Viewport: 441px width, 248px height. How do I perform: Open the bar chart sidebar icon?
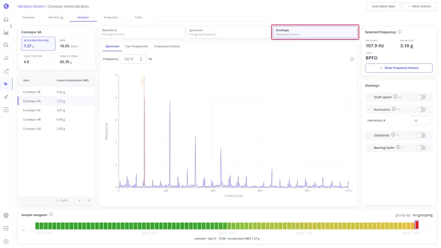point(6,33)
